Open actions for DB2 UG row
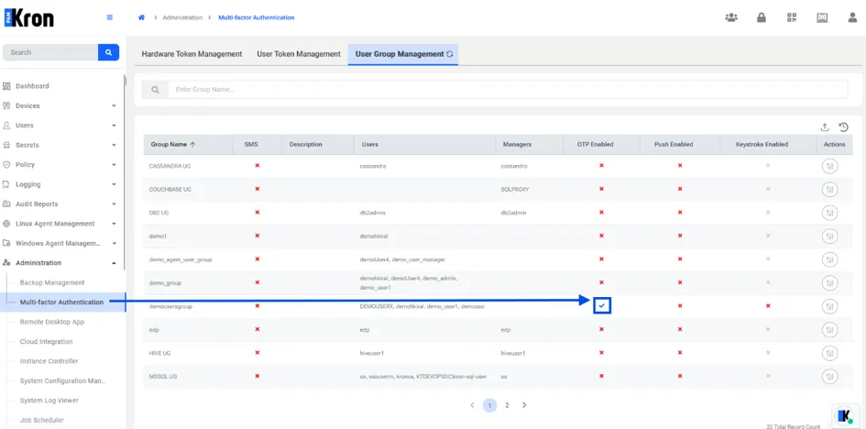 829,213
